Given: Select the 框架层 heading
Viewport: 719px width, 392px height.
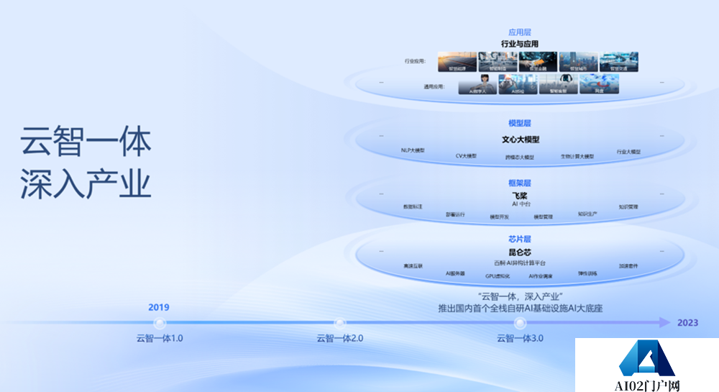Looking at the screenshot, I should click(520, 183).
